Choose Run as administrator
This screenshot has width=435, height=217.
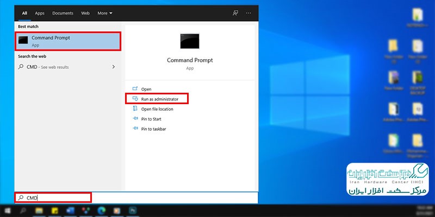[x=157, y=99]
